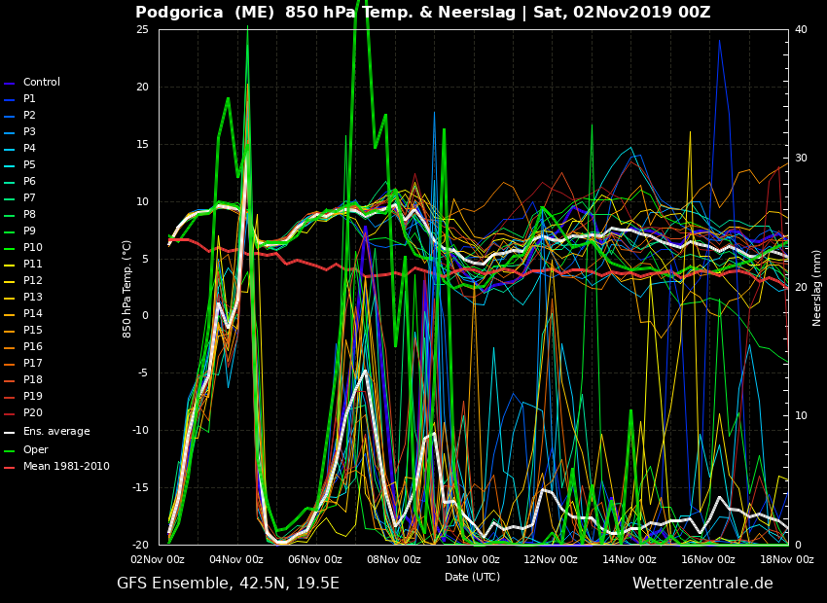Click the red Mean 1981-2010 legend line
Viewport: 827px width, 603px height.
[10, 468]
